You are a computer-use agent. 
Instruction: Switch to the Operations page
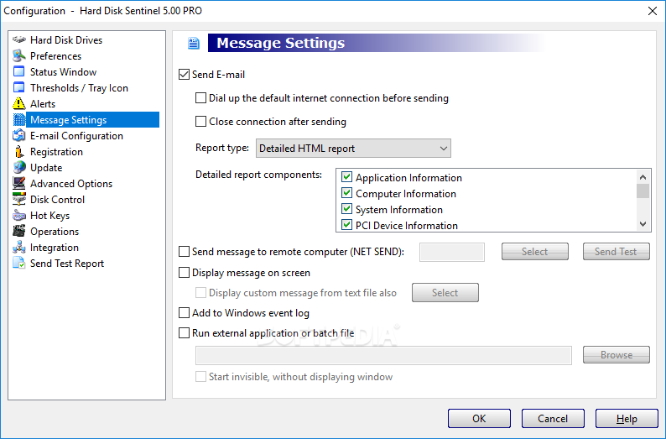click(x=55, y=231)
